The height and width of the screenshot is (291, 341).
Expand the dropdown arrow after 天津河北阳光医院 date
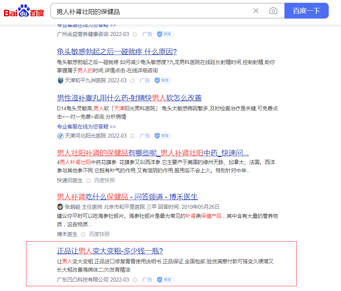[x=133, y=136]
